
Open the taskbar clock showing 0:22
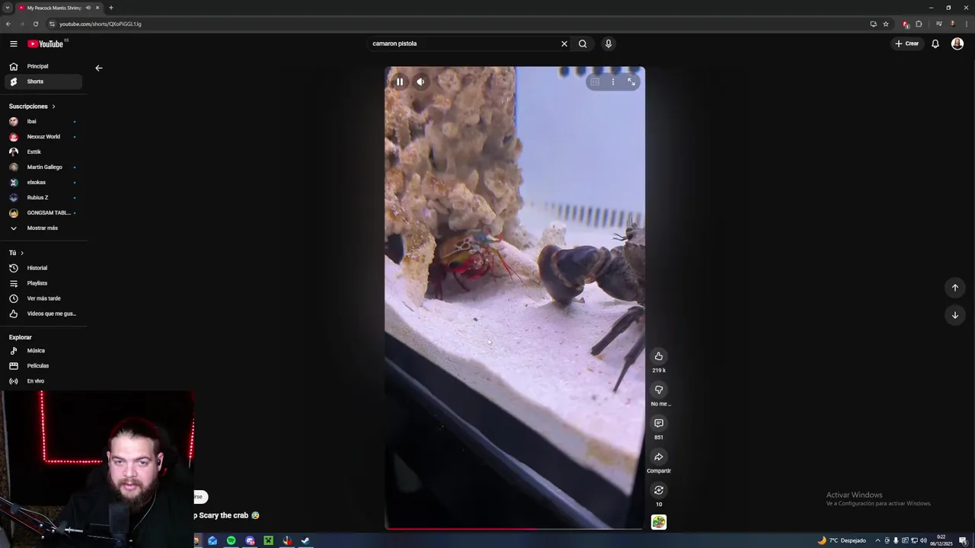pyautogui.click(x=941, y=540)
